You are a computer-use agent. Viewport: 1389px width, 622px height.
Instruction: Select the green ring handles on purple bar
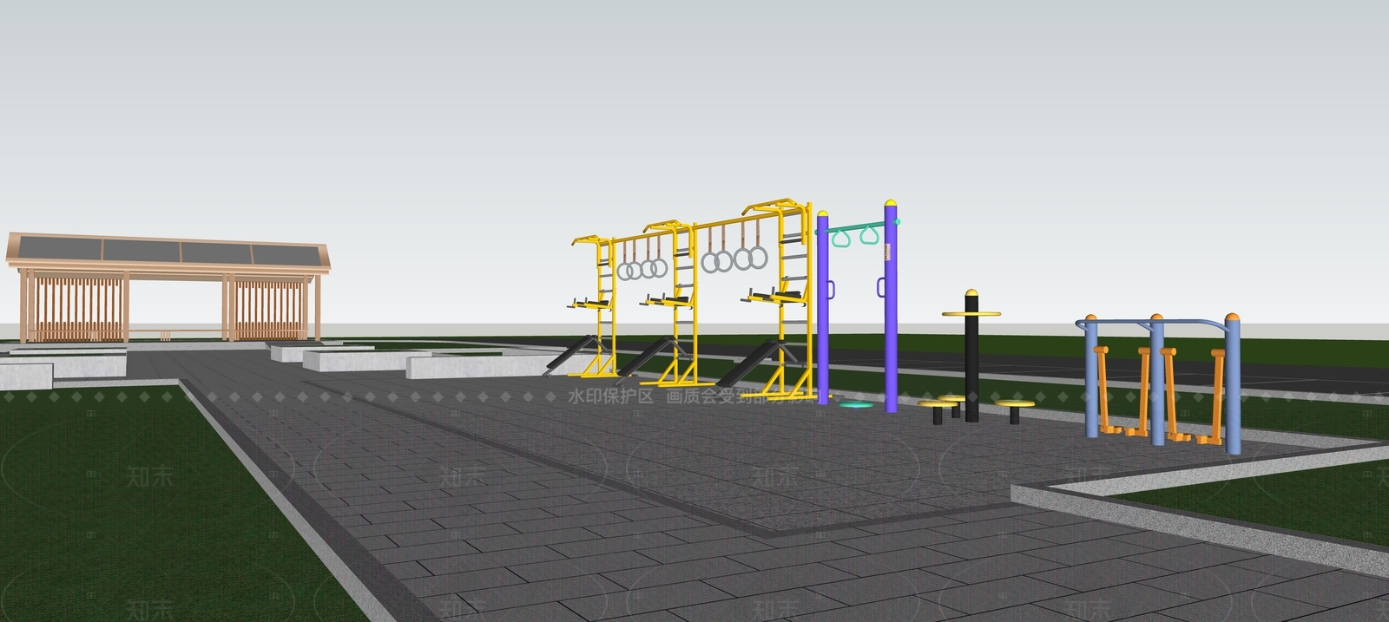coord(855,235)
